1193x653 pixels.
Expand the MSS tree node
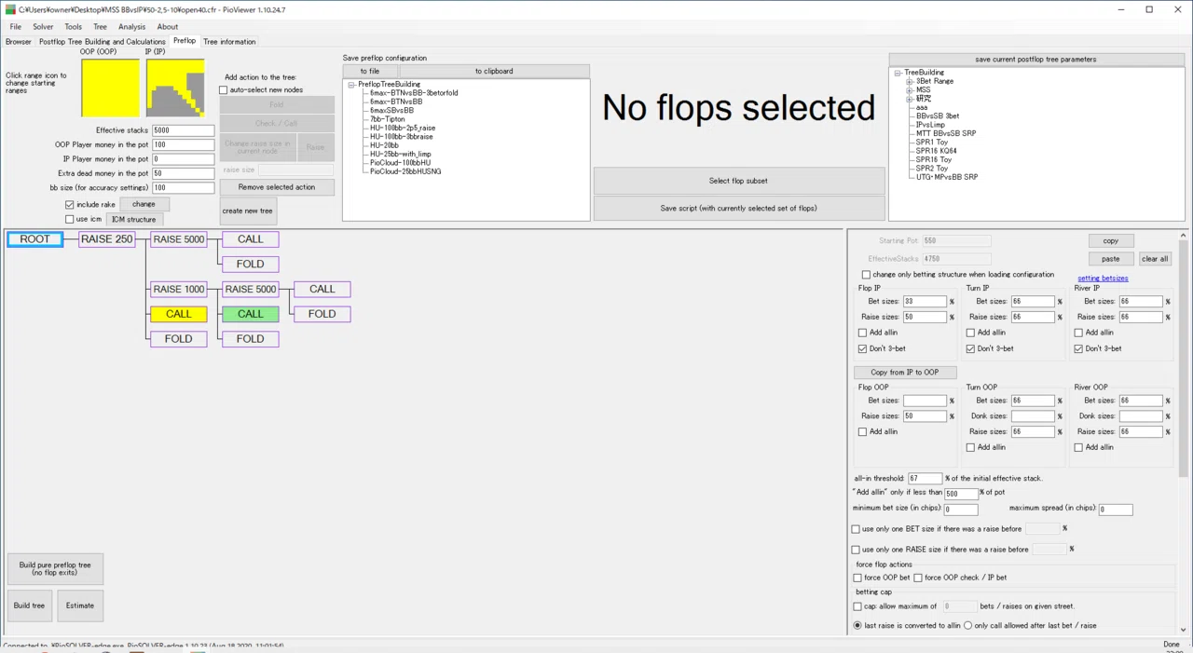point(910,90)
